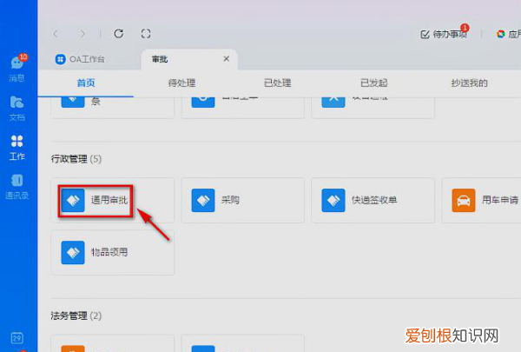Go forward with the right arrow

click(x=82, y=34)
